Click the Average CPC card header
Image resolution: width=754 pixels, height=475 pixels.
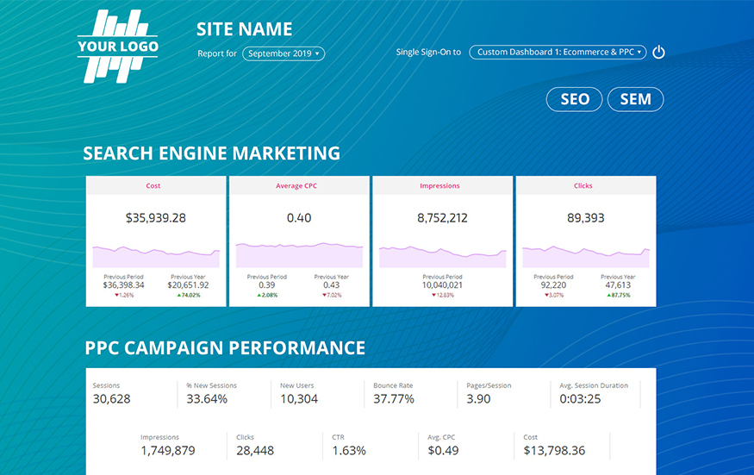(299, 185)
